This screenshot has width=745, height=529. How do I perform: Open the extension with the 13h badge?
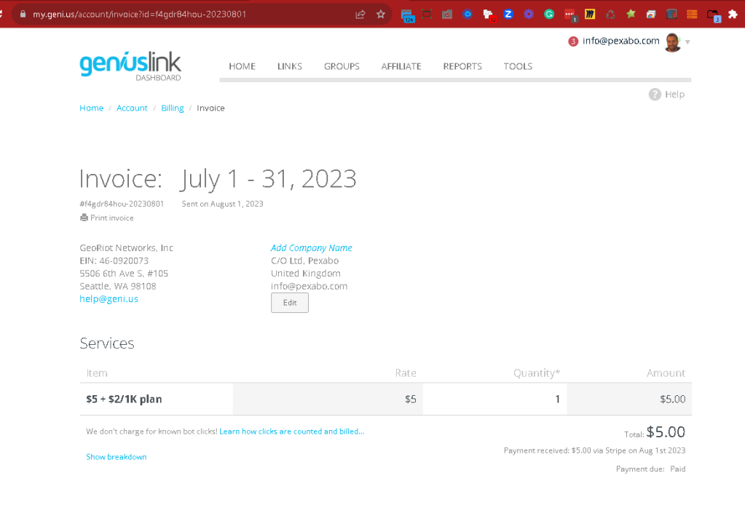click(407, 15)
